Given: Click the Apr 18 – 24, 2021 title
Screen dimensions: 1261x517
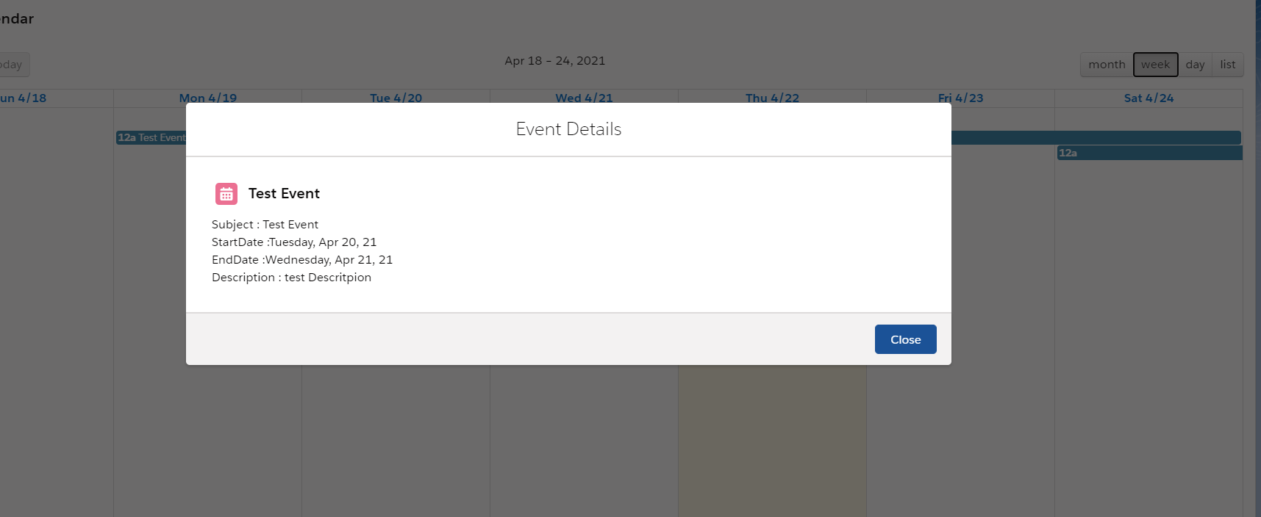Looking at the screenshot, I should 555,61.
